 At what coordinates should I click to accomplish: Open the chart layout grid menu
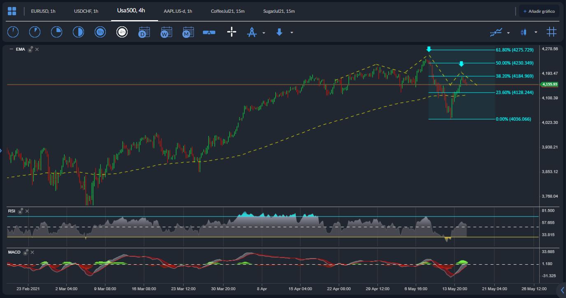point(12,11)
